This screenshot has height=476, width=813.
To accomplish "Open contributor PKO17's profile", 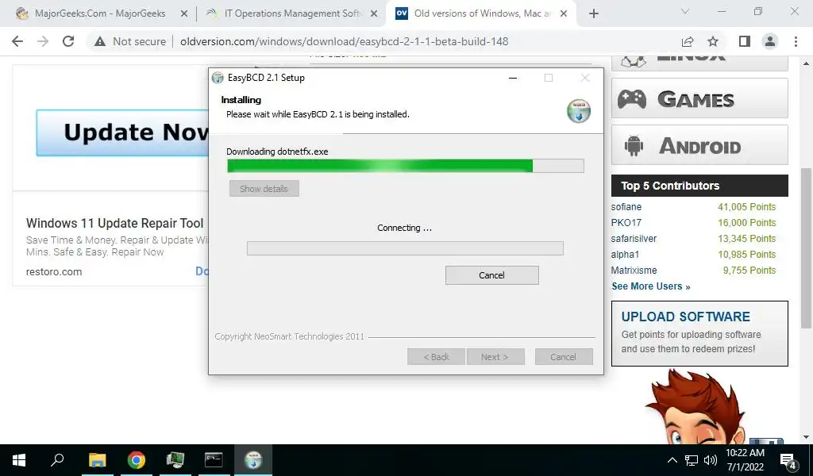I will click(626, 223).
